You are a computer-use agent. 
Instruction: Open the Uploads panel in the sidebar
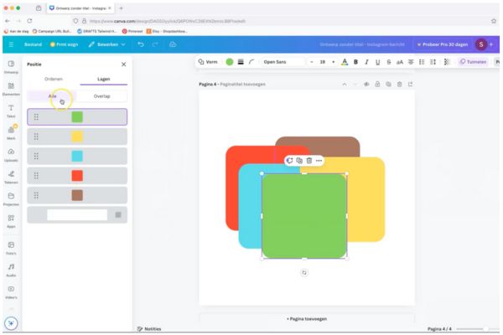(11, 155)
